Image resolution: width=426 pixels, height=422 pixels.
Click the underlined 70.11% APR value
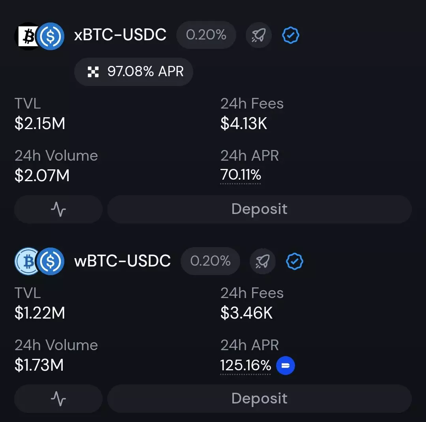point(241,175)
